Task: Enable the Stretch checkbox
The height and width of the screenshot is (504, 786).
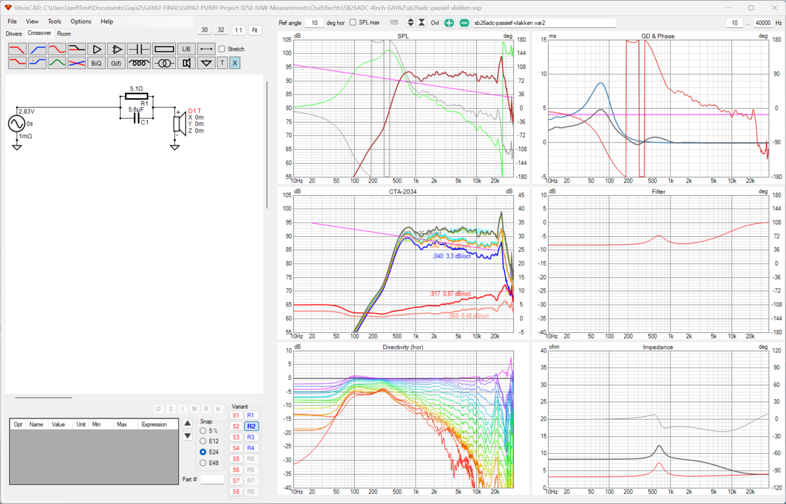Action: [221, 49]
